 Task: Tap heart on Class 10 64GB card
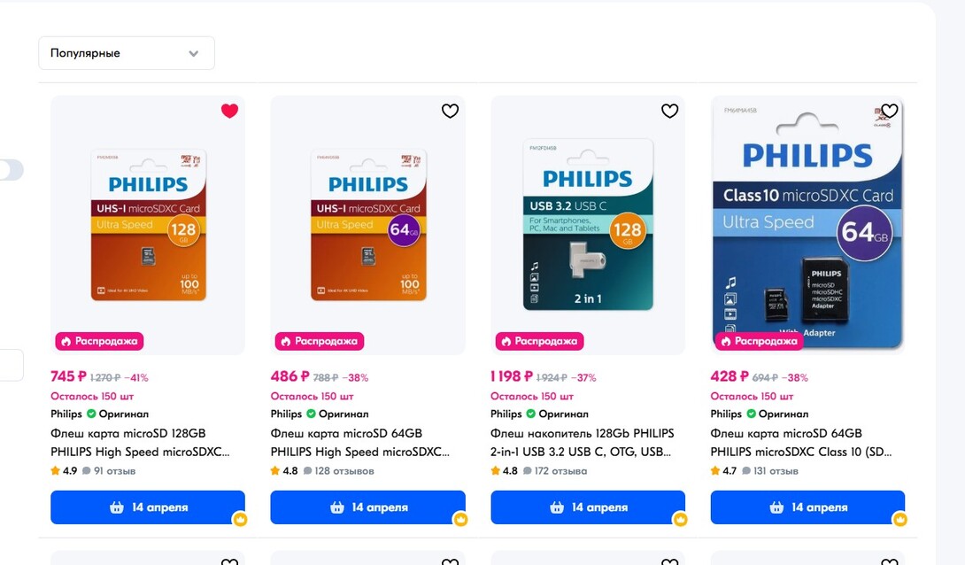(x=889, y=111)
